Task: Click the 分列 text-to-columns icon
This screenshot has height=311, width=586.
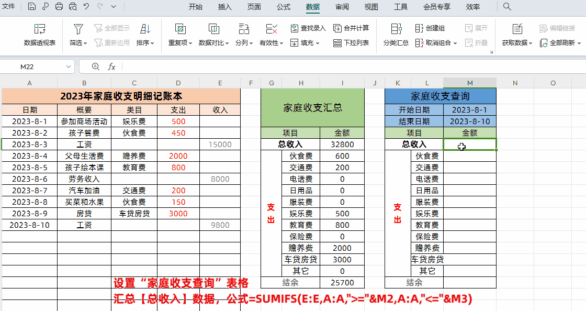Action: (x=244, y=29)
